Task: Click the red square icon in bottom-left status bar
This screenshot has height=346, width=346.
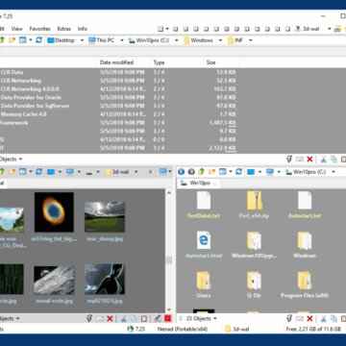Action: 167,318
